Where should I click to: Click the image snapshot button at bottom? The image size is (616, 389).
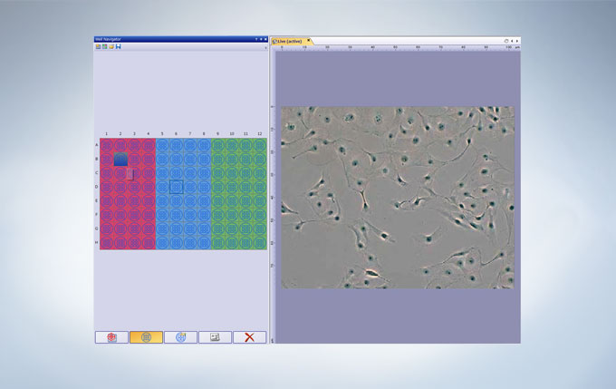tap(215, 336)
